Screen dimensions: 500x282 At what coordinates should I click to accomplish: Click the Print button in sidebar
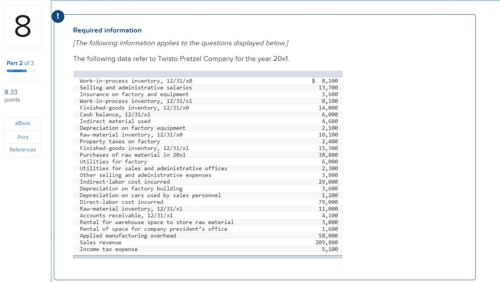(23, 137)
